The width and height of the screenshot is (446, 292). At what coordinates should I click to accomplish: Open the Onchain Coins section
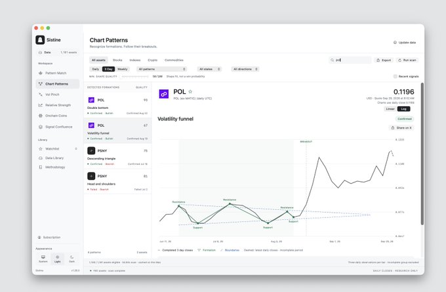[58, 116]
